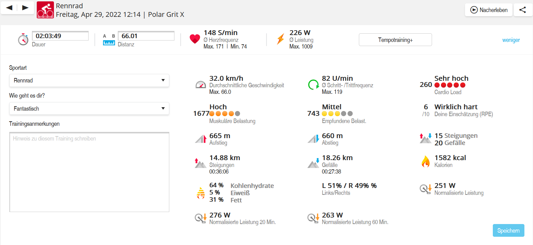Click into the training notes text area
Viewport: 533px width, 245px height.
[89, 172]
